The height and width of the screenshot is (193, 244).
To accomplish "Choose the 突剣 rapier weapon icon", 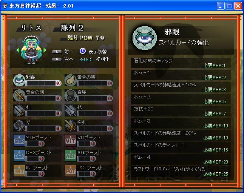I will [x=71, y=126].
